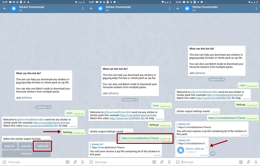Open addstickers/animals link in second screenshot
260x166 pixels.
[x=138, y=115]
